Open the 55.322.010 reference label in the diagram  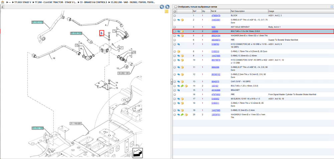pos(37,22)
